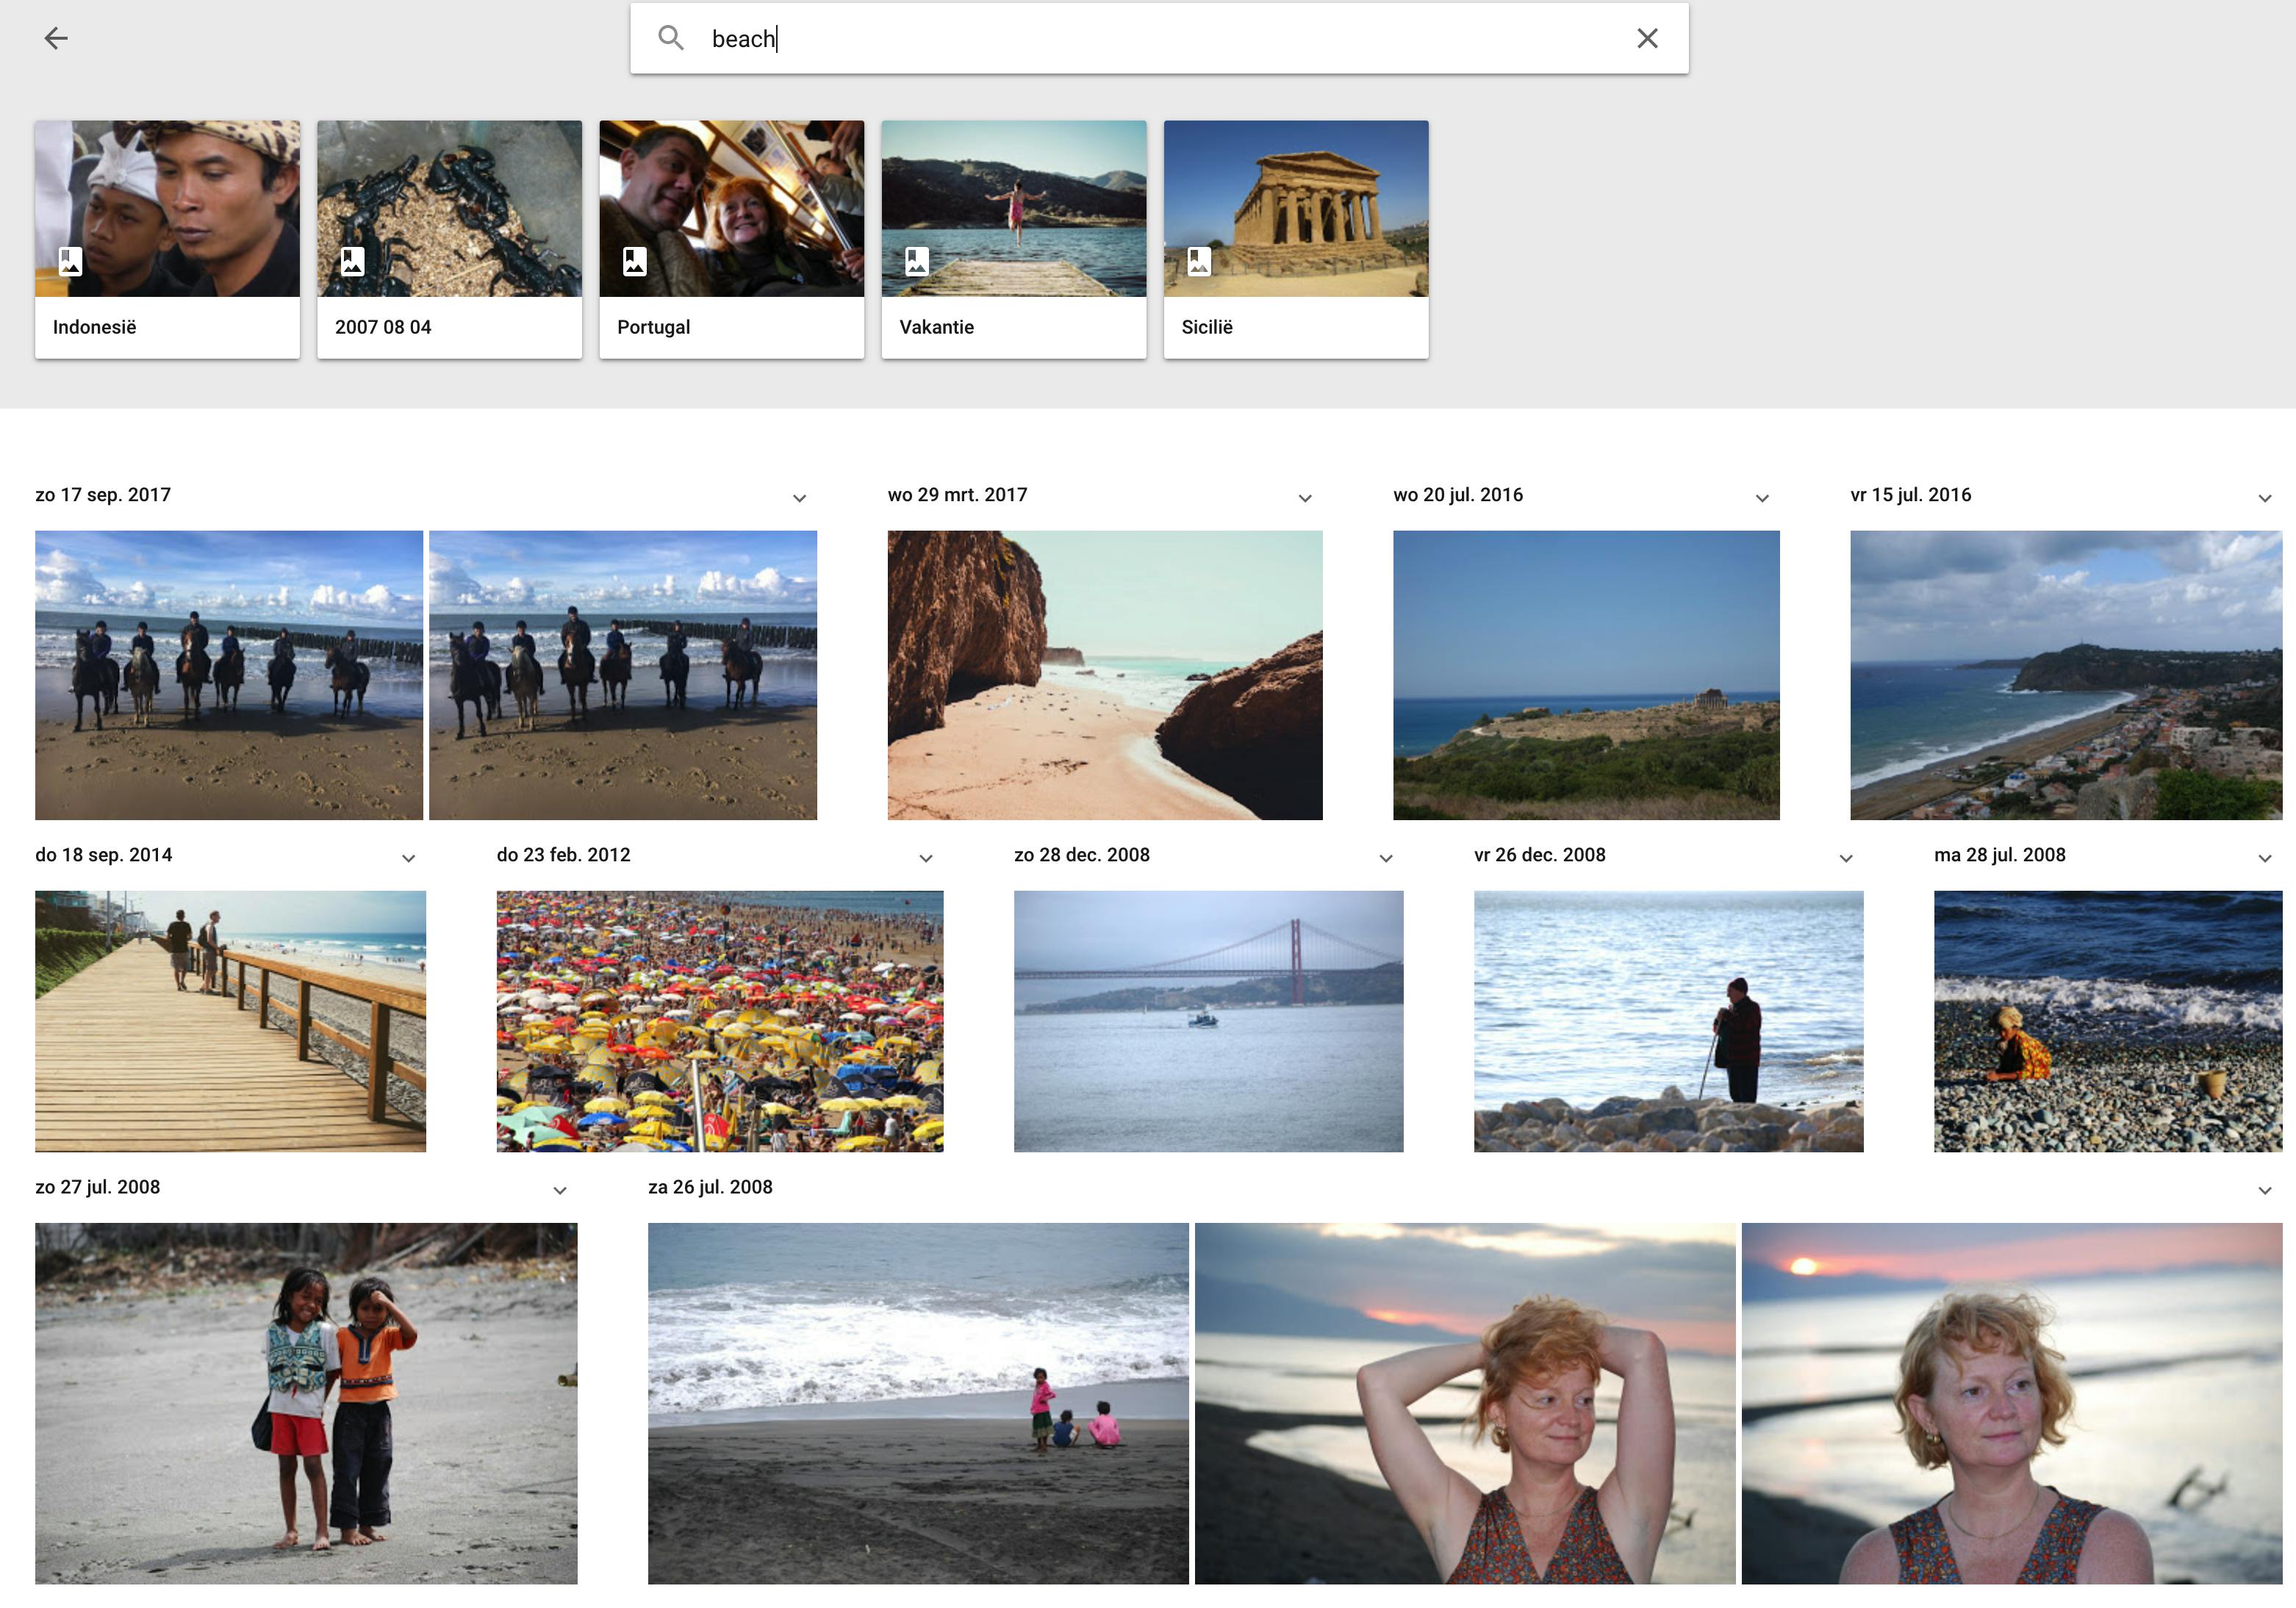Click album icon on Sicilië thumbnail
Viewport: 2296px width, 1608px height.
click(1198, 262)
